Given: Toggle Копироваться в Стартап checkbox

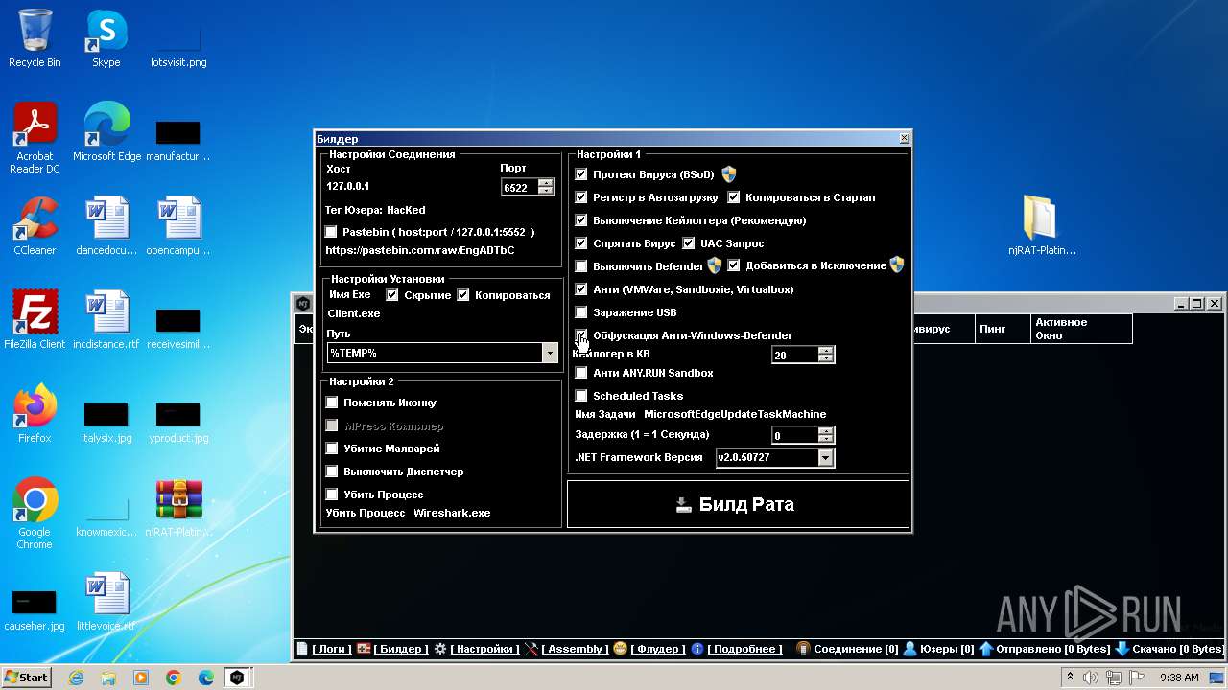Looking at the screenshot, I should 734,197.
